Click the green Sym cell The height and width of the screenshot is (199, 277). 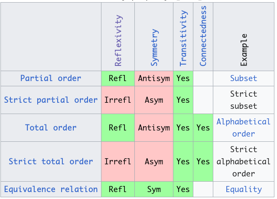point(154,189)
